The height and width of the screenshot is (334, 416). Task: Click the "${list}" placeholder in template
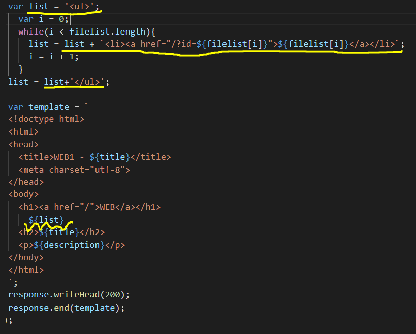46,220
